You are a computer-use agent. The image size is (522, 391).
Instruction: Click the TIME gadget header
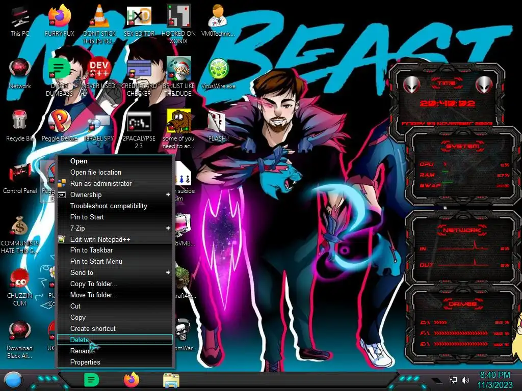coord(447,83)
